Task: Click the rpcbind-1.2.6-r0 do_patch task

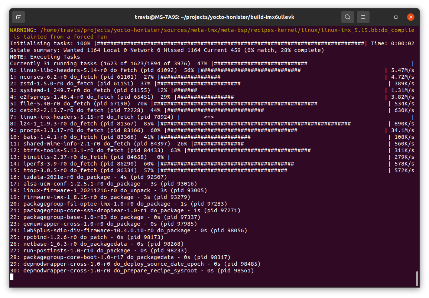Action: click(x=87, y=238)
